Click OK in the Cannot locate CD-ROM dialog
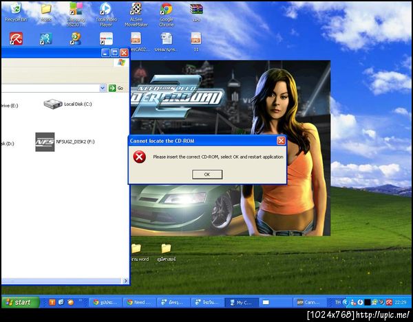Screen dimensions: 413x322 207,174
